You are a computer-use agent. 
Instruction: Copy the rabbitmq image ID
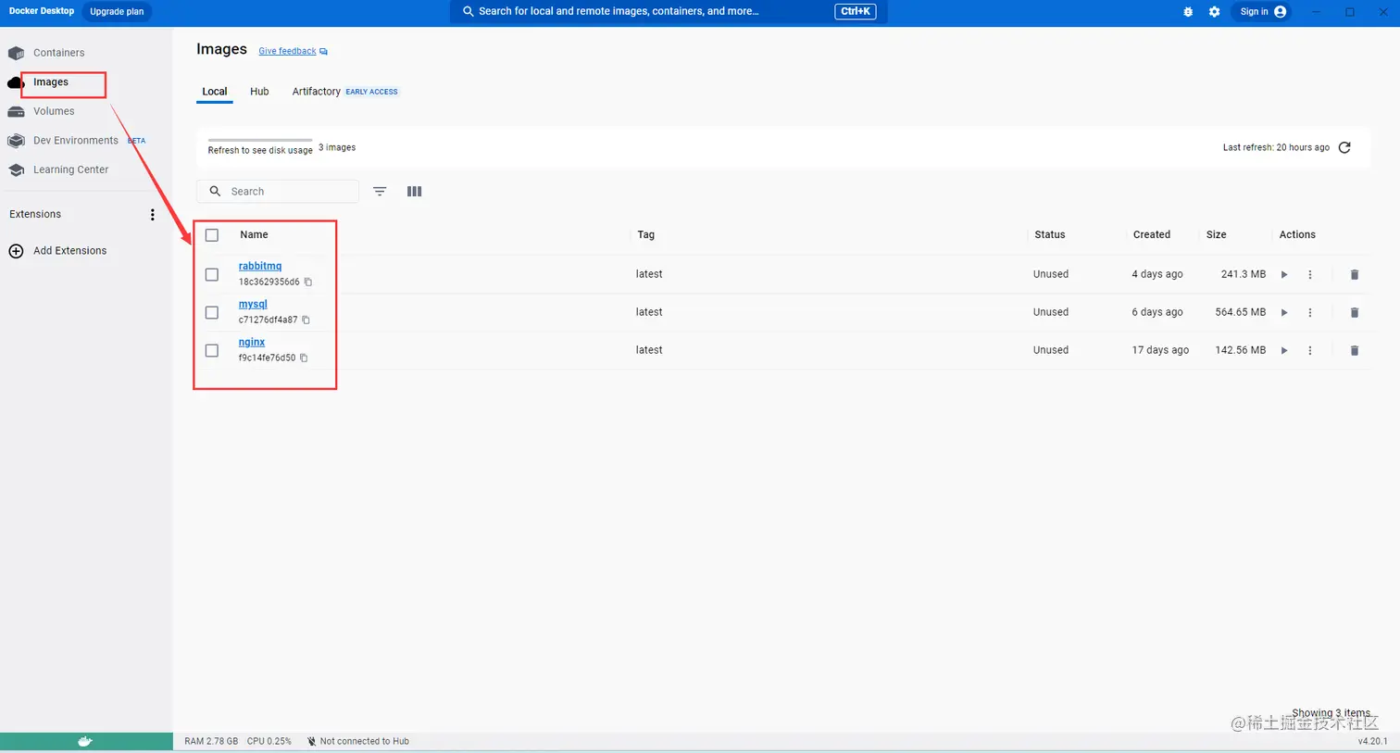click(x=308, y=282)
